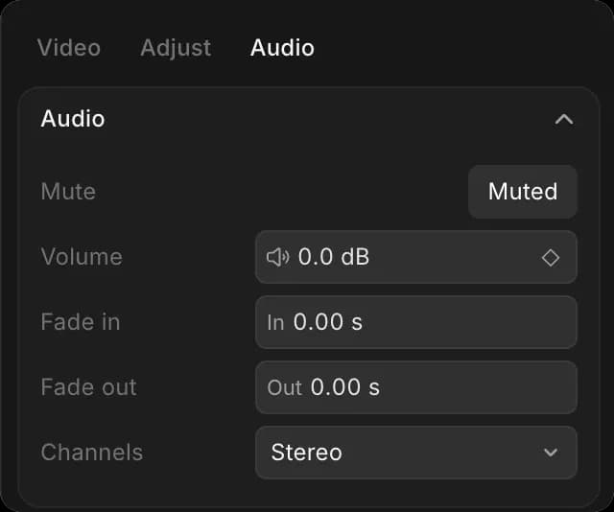This screenshot has height=512, width=614.
Task: Collapse the Audio section chevron
Action: point(564,119)
